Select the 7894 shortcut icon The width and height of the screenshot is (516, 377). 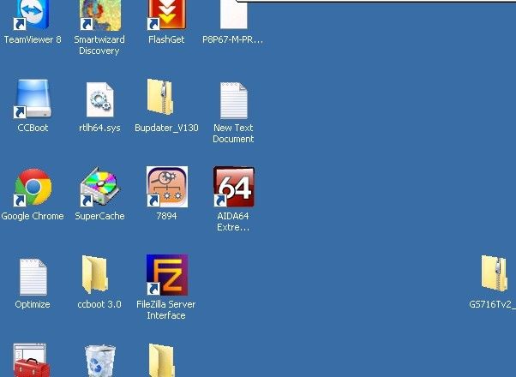167,187
